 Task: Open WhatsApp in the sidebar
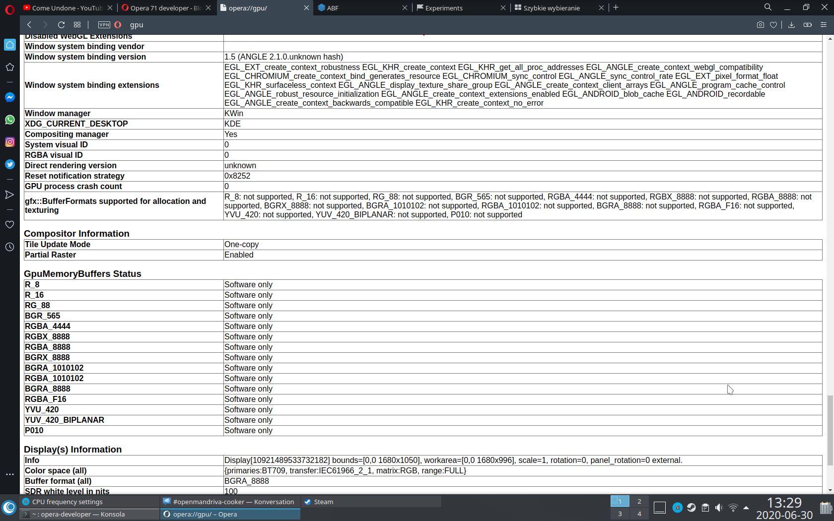pos(9,120)
